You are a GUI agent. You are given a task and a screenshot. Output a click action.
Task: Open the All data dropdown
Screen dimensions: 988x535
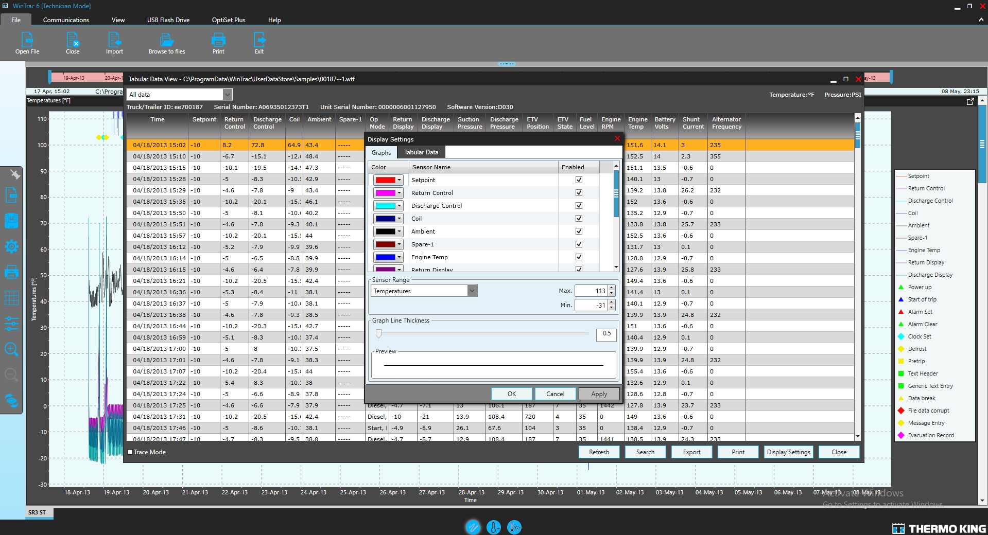(228, 94)
